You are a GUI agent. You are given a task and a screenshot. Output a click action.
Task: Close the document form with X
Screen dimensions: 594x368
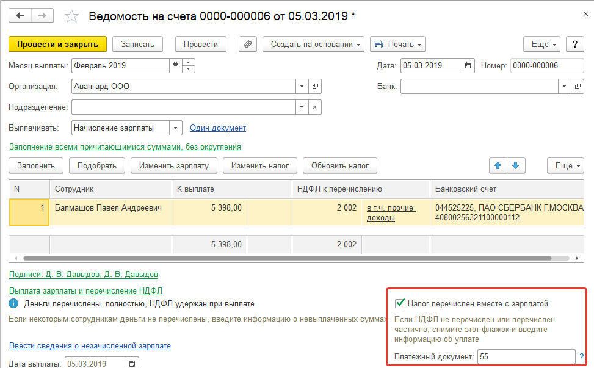(x=585, y=14)
